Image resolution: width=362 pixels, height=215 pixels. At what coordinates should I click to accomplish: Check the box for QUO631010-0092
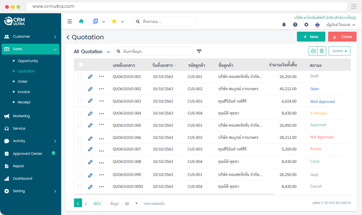[79, 187]
